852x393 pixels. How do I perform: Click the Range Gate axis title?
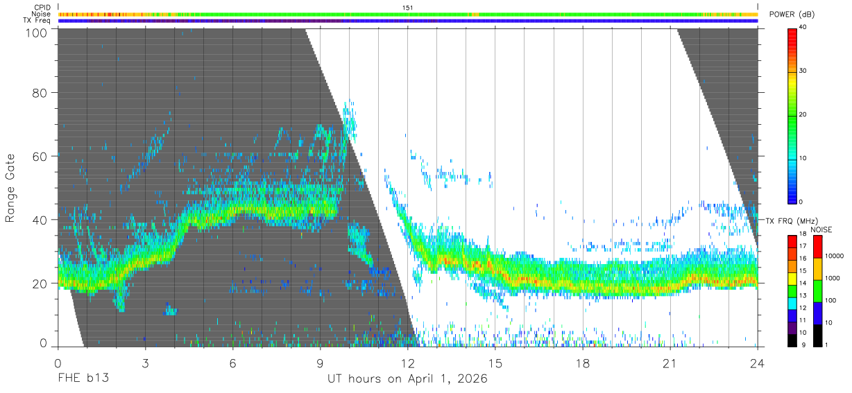(10, 188)
